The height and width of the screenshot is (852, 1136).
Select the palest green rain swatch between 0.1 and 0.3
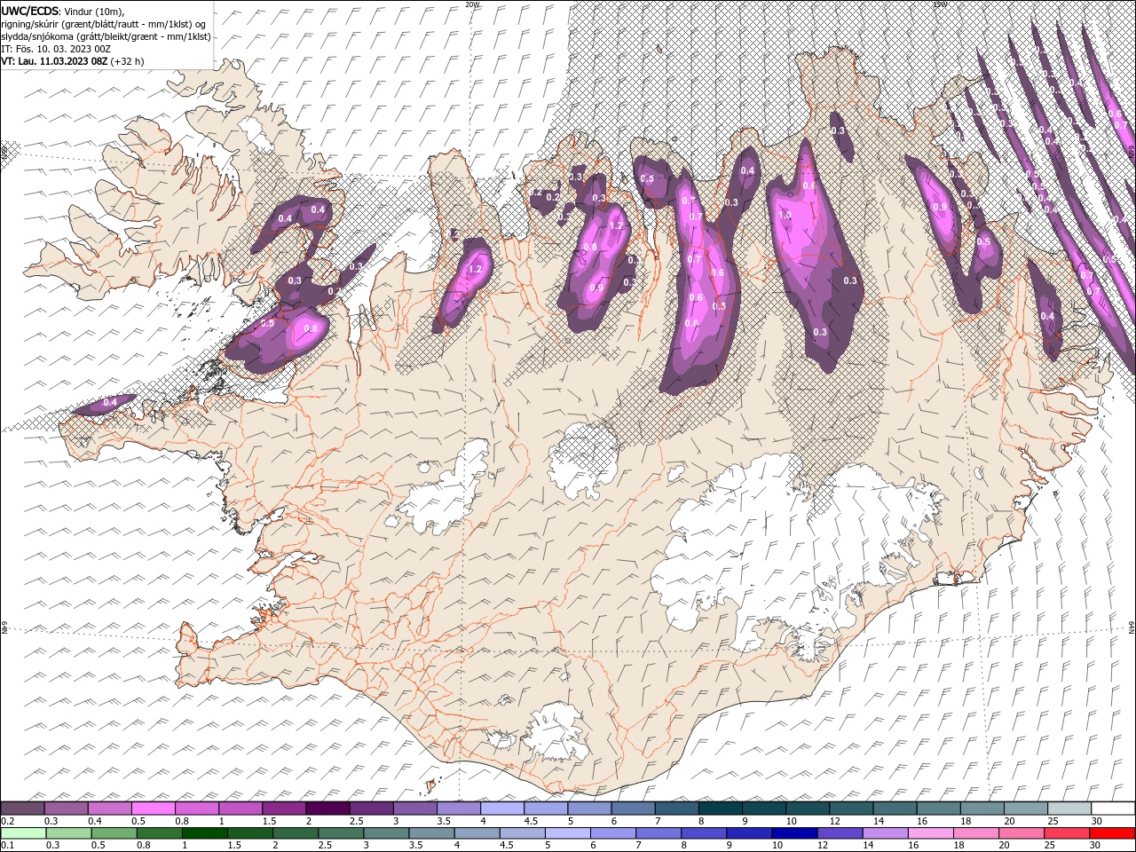pos(23,833)
